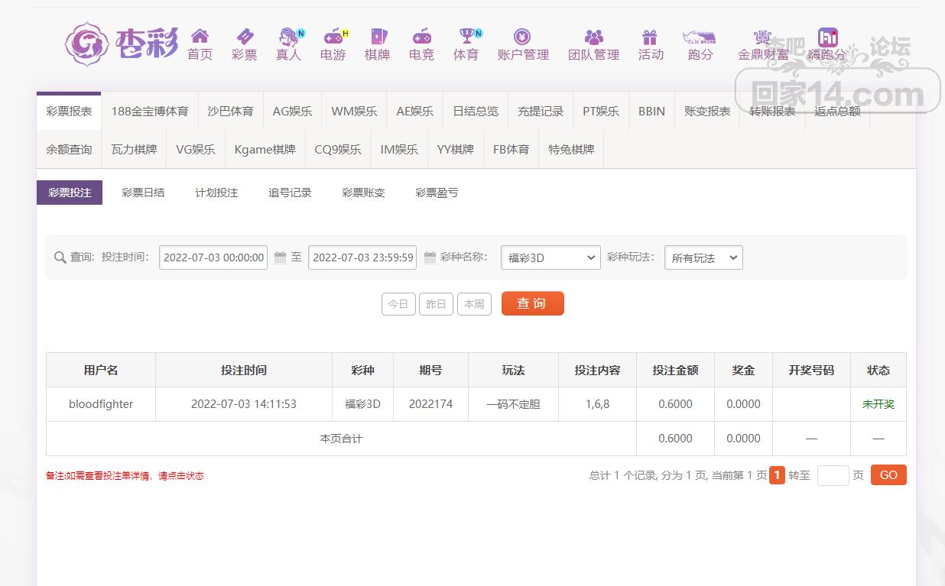
Task: Switch to WM娱乐 tab
Action: (x=354, y=111)
